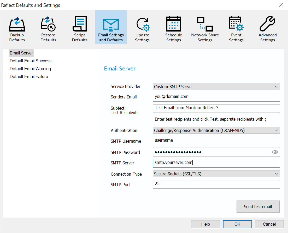288x233 pixels.
Task: Show SMTP password with eye icon
Action: 275,152
